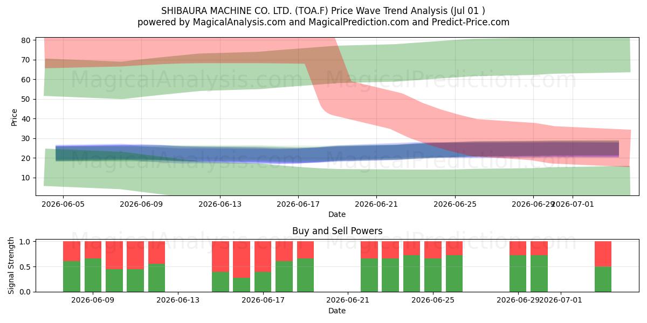Click the 'powered by MagicalAnalysis.com' subtitle line
This screenshot has width=647, height=323.
pos(323,22)
